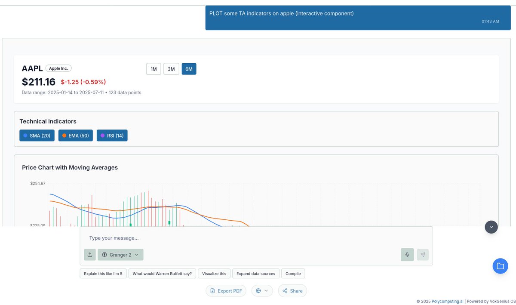Focus the Type your message input
This screenshot has height=305, width=516.
point(256,238)
